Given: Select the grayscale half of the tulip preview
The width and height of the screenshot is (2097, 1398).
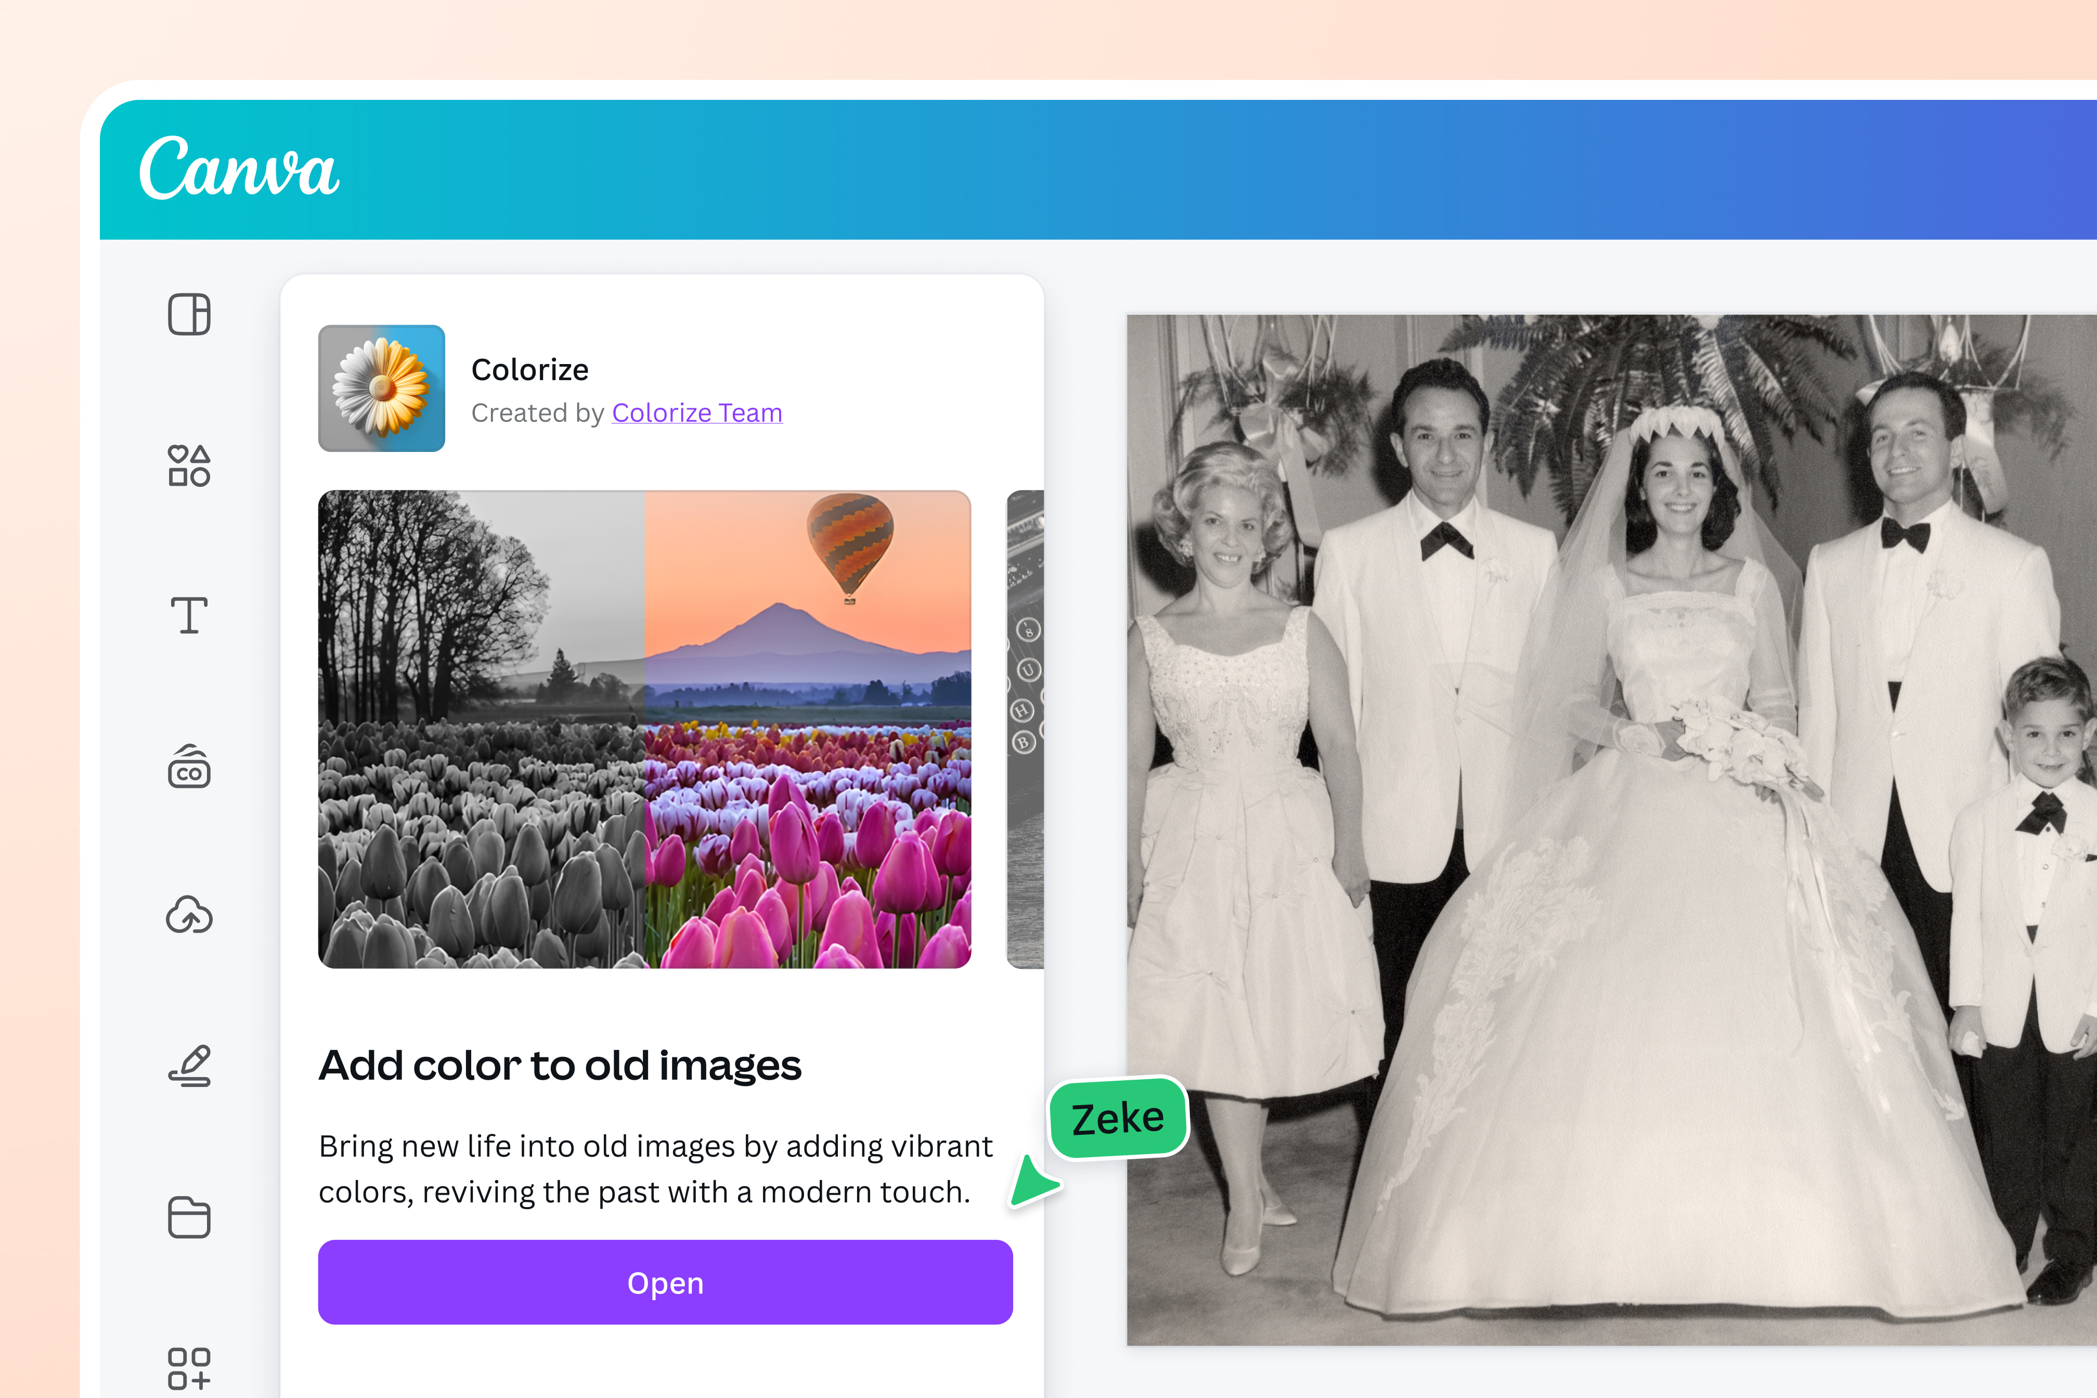Looking at the screenshot, I should 482,729.
